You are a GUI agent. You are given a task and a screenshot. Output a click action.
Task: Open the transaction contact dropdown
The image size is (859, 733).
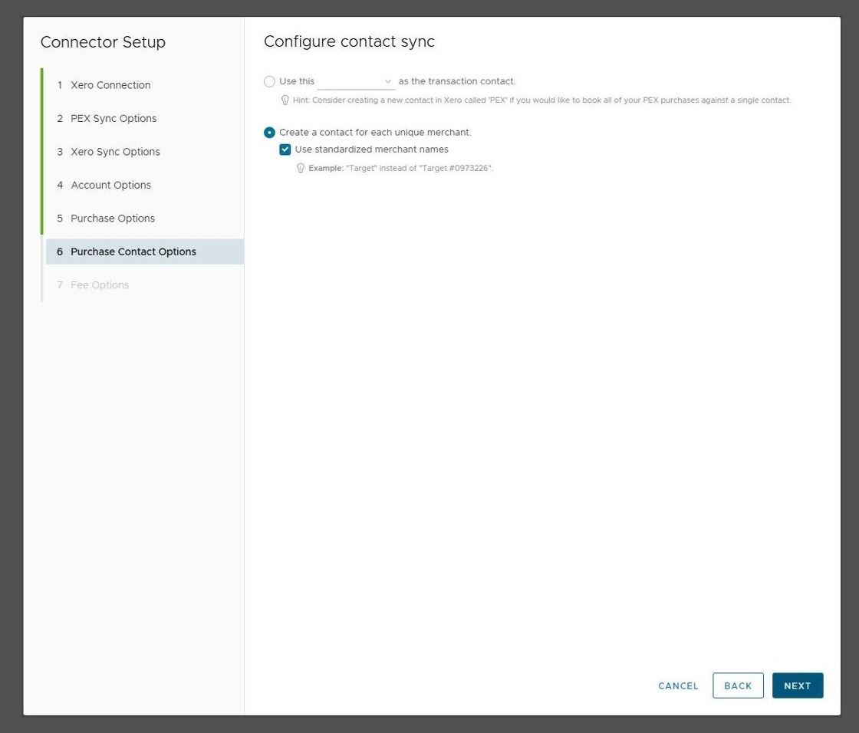coord(356,81)
